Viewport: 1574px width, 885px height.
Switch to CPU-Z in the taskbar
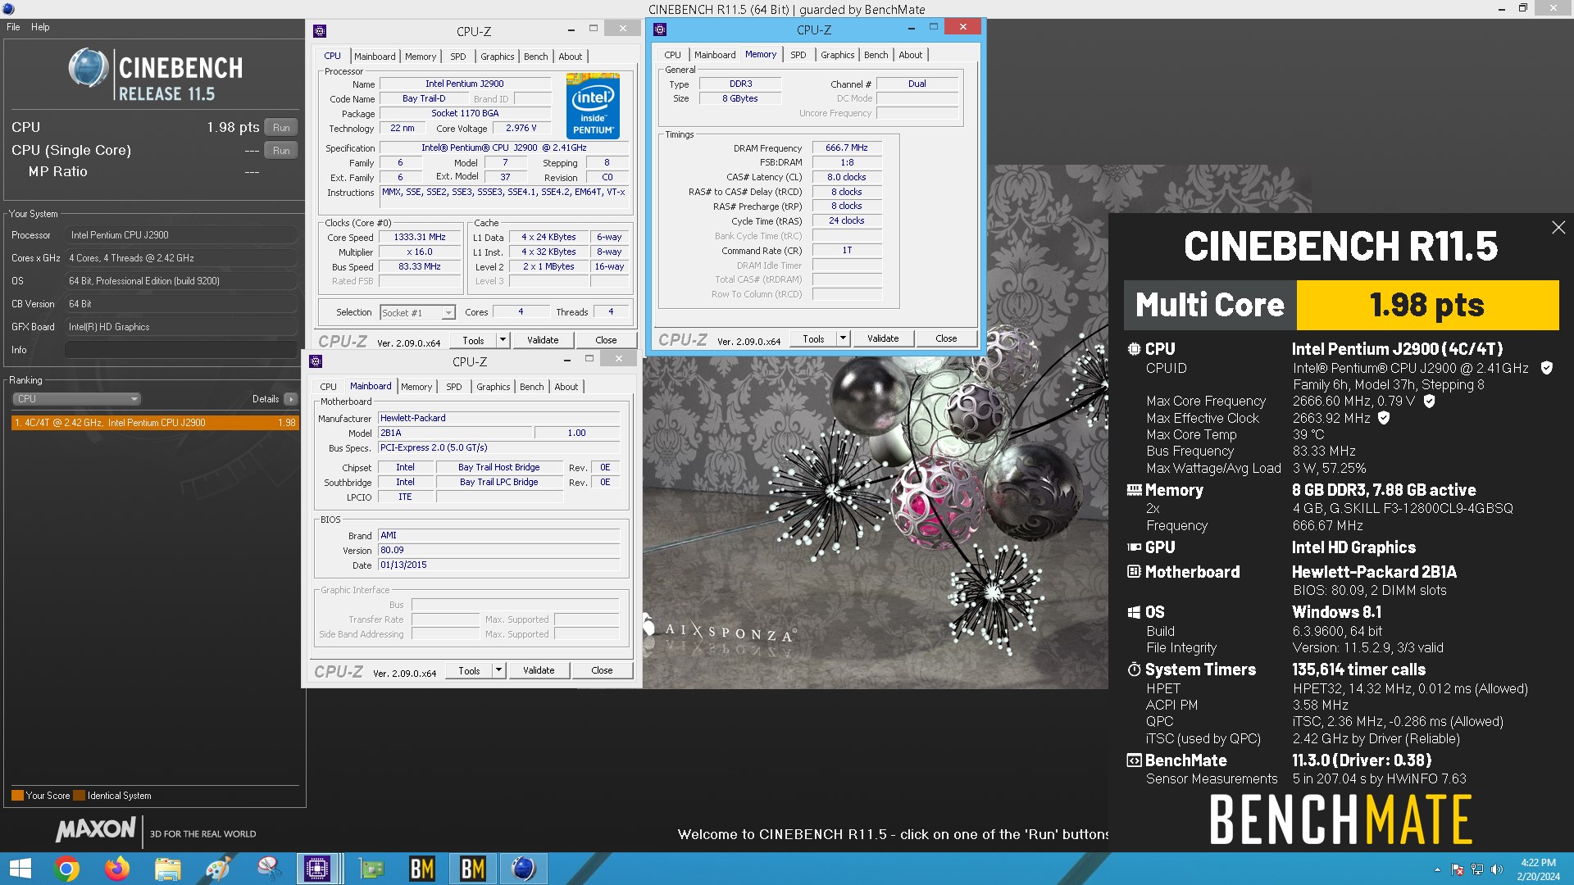click(317, 869)
